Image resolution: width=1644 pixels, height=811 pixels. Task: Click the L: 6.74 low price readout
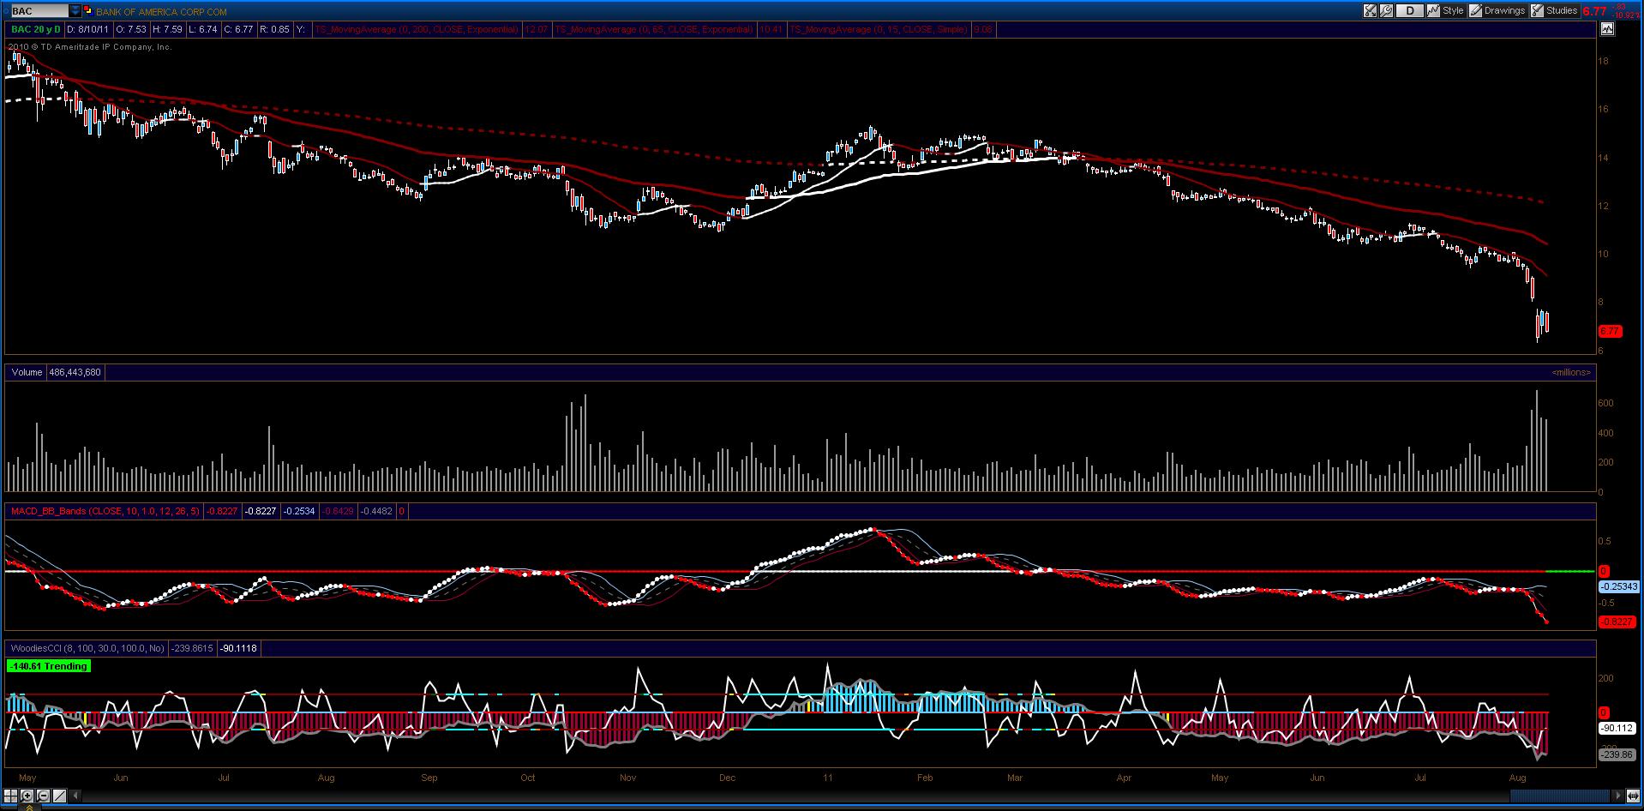203,29
